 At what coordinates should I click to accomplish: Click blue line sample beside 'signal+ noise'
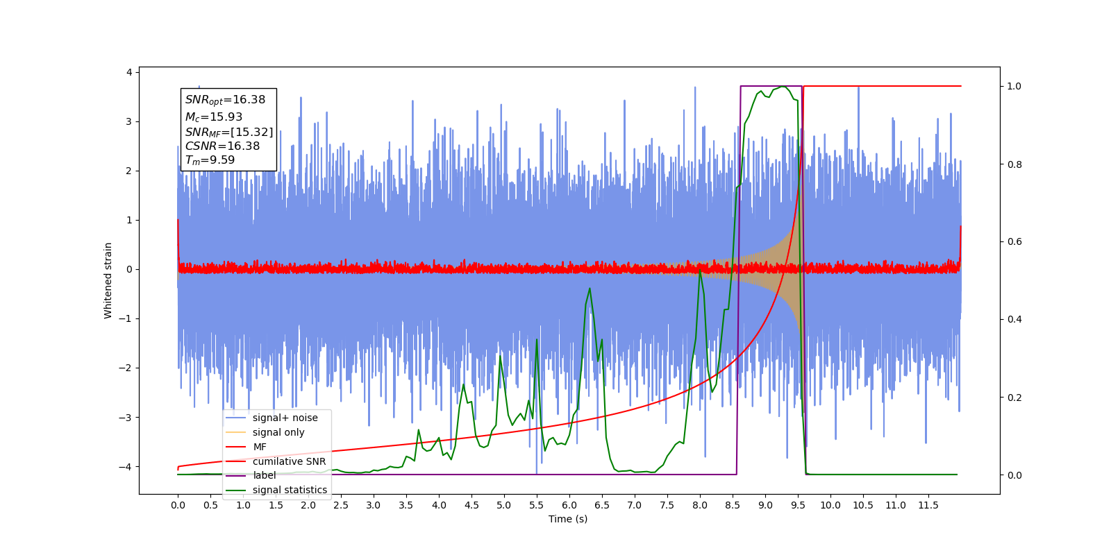click(236, 418)
